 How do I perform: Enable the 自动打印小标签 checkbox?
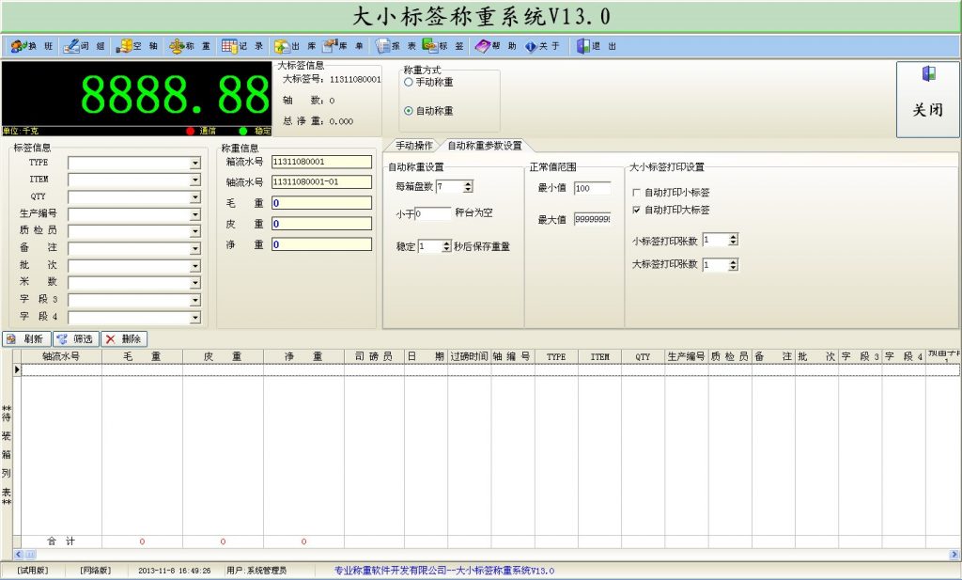(x=636, y=193)
